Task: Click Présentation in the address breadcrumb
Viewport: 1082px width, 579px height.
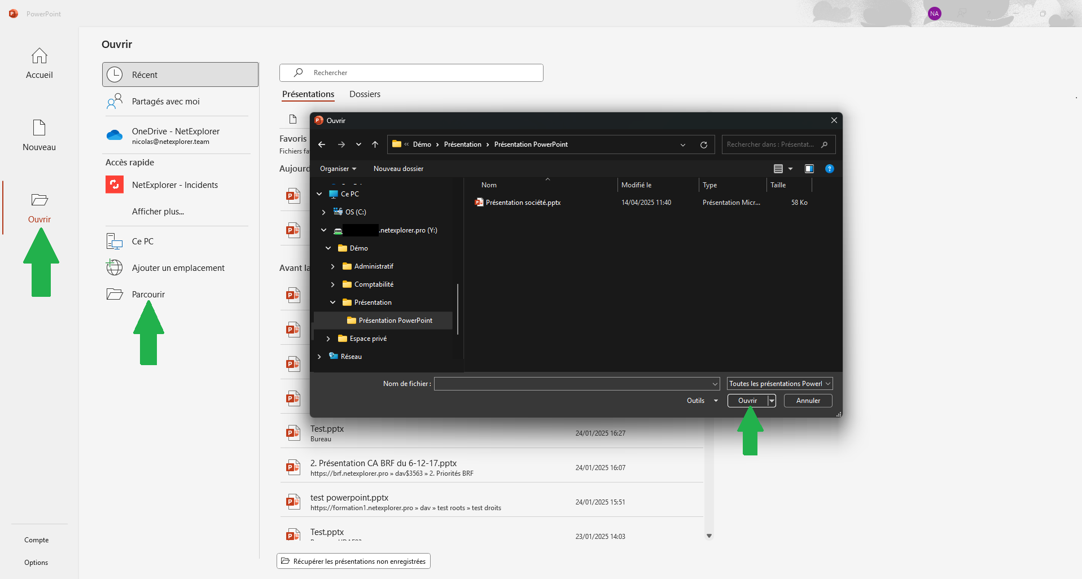Action: [463, 144]
